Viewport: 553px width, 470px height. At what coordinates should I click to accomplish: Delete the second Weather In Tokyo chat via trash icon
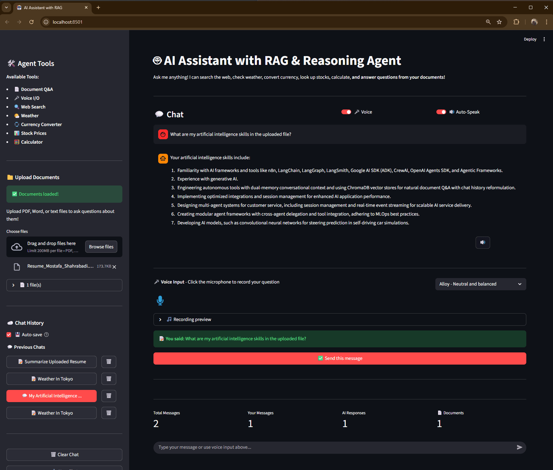[x=109, y=413]
